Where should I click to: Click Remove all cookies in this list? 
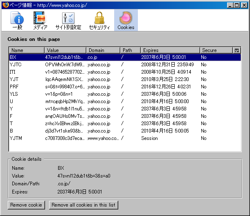pyautogui.click(x=83, y=205)
